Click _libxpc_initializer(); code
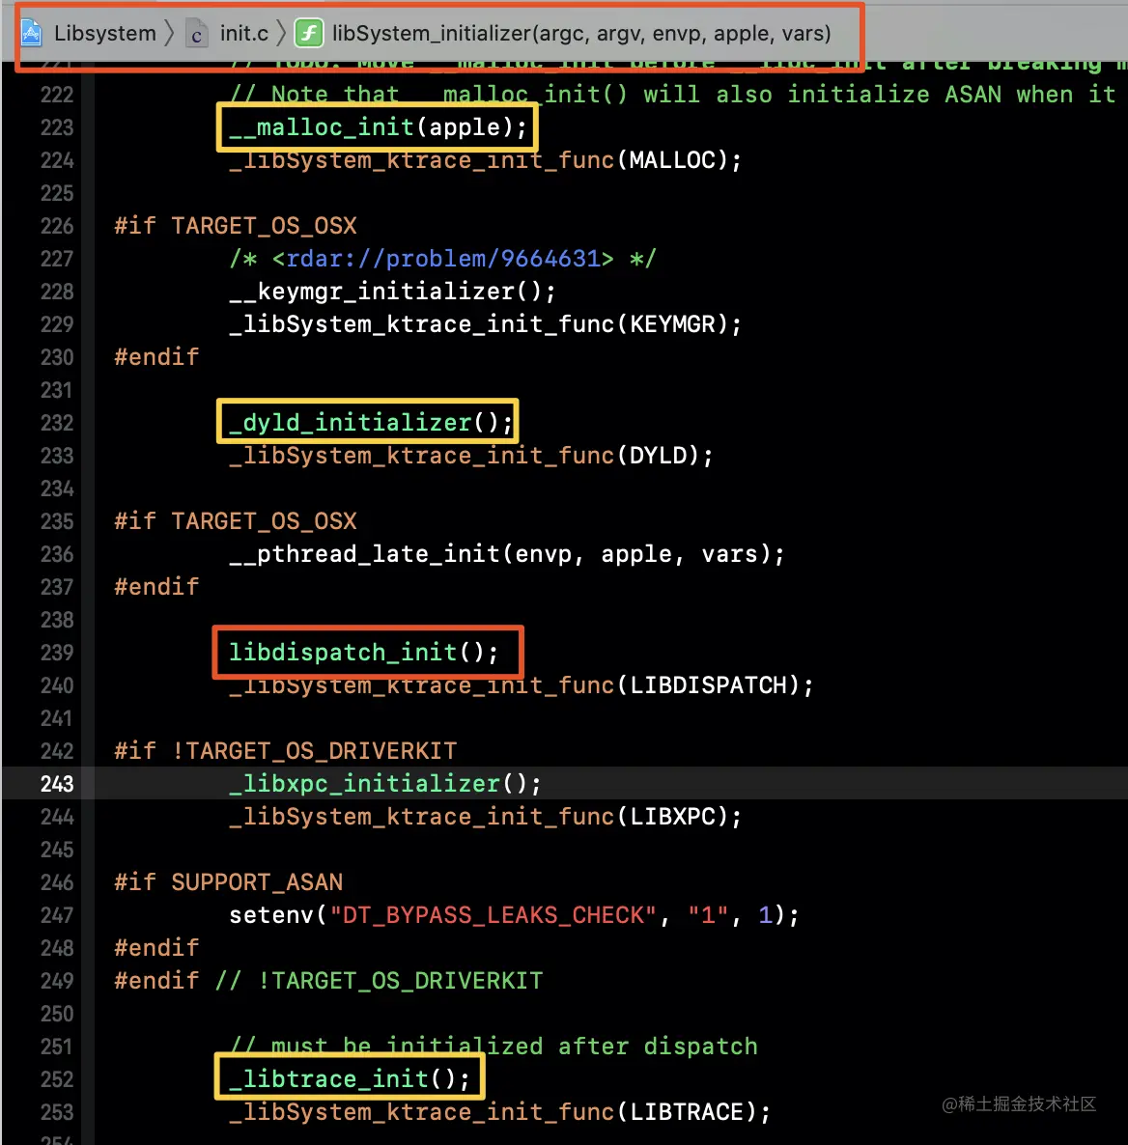 coord(385,784)
